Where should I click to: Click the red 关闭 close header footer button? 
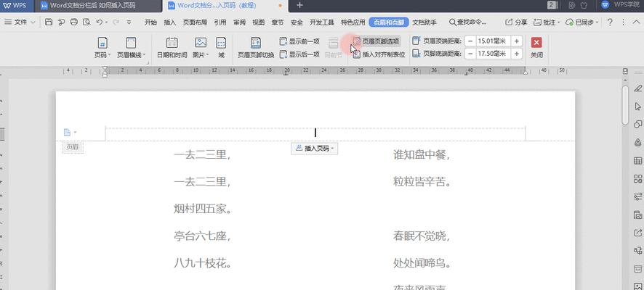536,47
